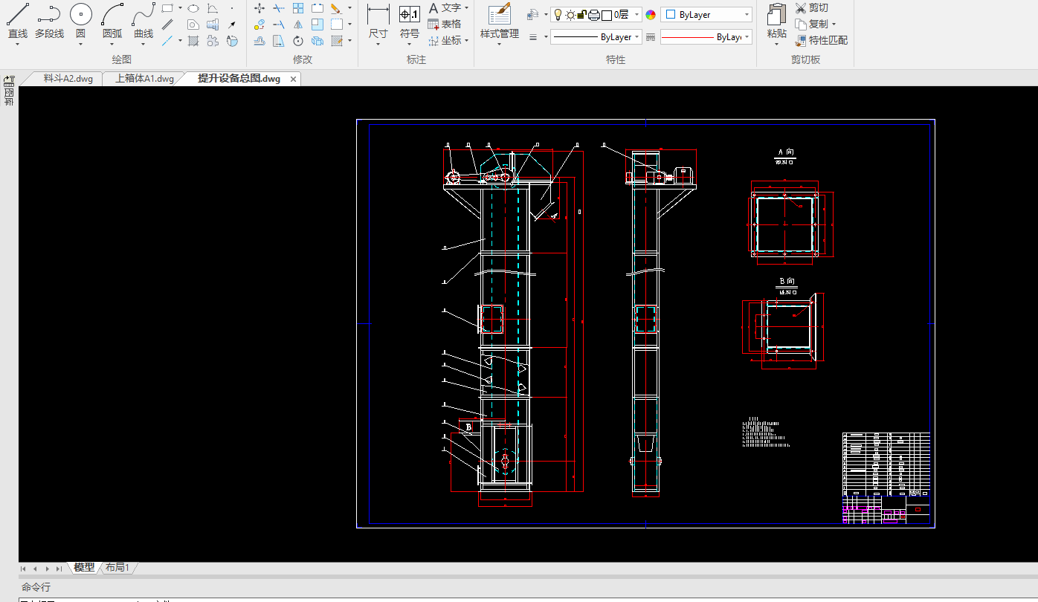Switch to 料斗A2.dwg tab
The image size is (1038, 602).
click(68, 79)
